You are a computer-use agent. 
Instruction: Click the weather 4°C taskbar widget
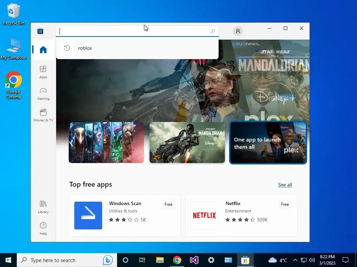click(278, 260)
